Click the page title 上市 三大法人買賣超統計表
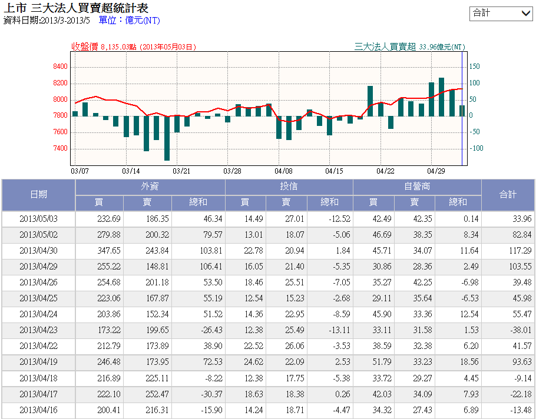The height and width of the screenshot is (419, 536). tap(76, 8)
